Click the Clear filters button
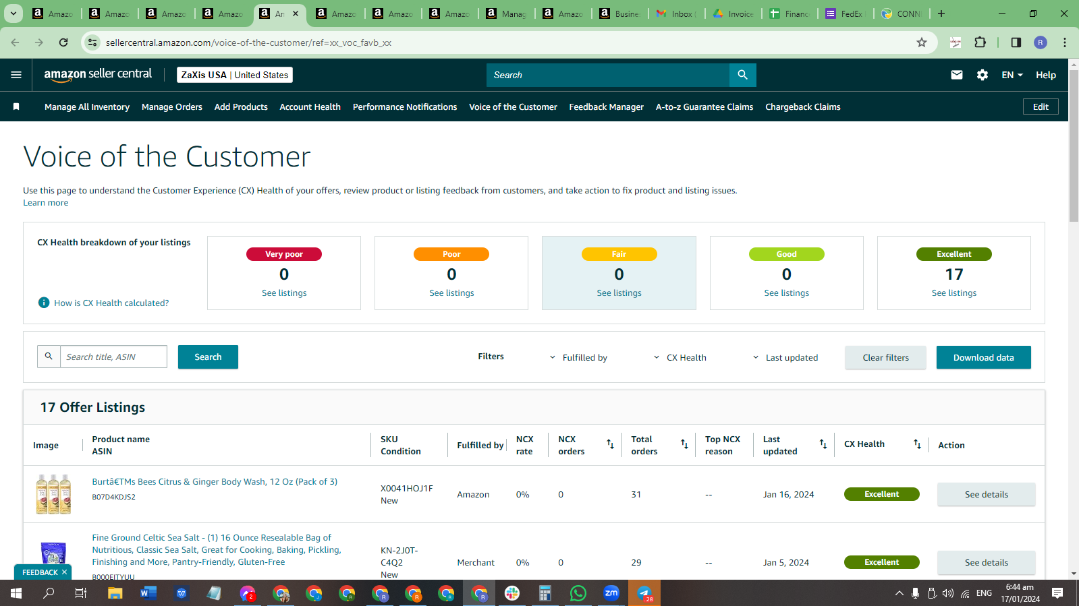1079x606 pixels. coord(886,357)
